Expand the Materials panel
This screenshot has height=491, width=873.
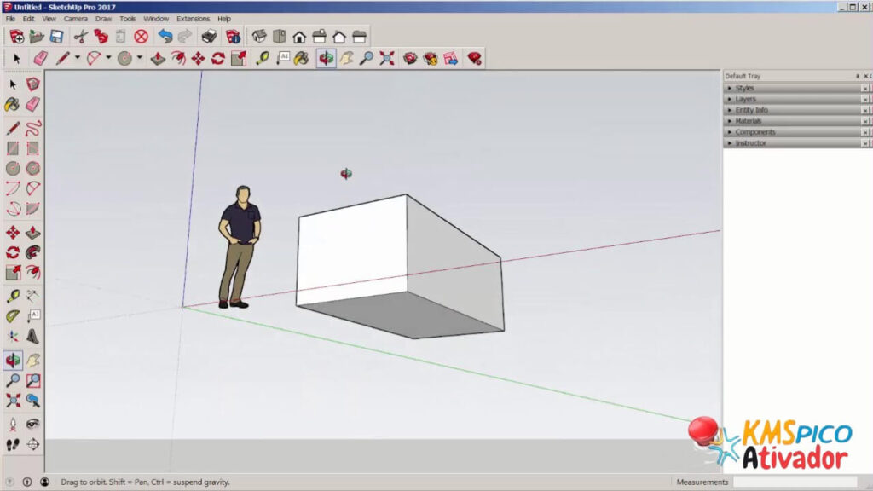pos(749,121)
